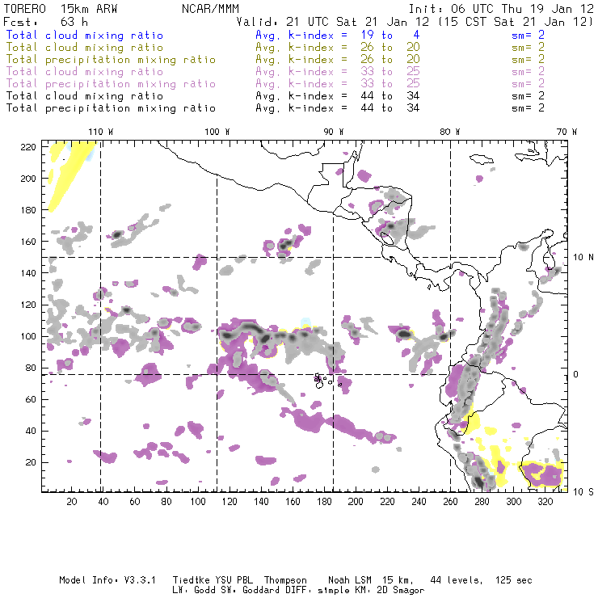Click the 'Valid: 21 UTC Sat 21 Jan 12' text
The image size is (598, 598).
(333, 22)
